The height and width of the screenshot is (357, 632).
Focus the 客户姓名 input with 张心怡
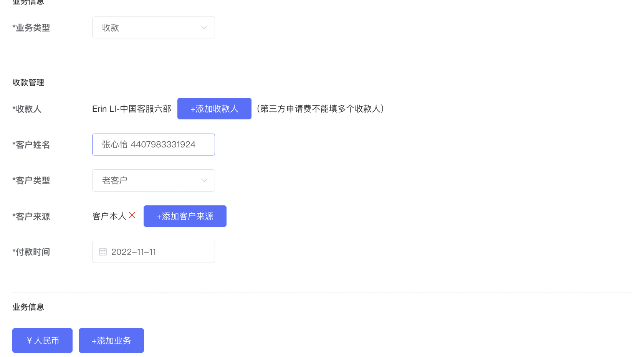(x=153, y=144)
